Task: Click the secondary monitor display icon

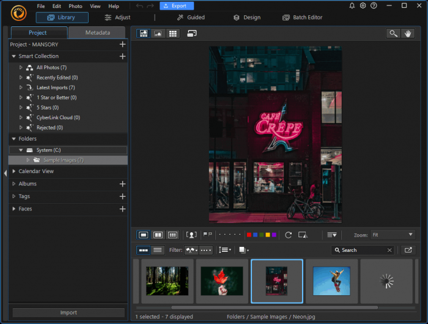Action: click(192, 34)
